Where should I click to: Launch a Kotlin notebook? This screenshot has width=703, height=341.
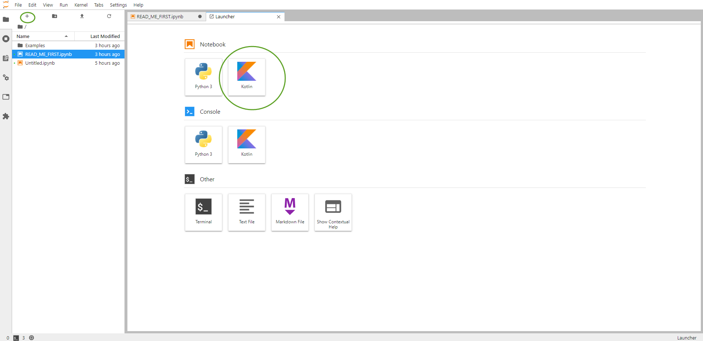(246, 77)
